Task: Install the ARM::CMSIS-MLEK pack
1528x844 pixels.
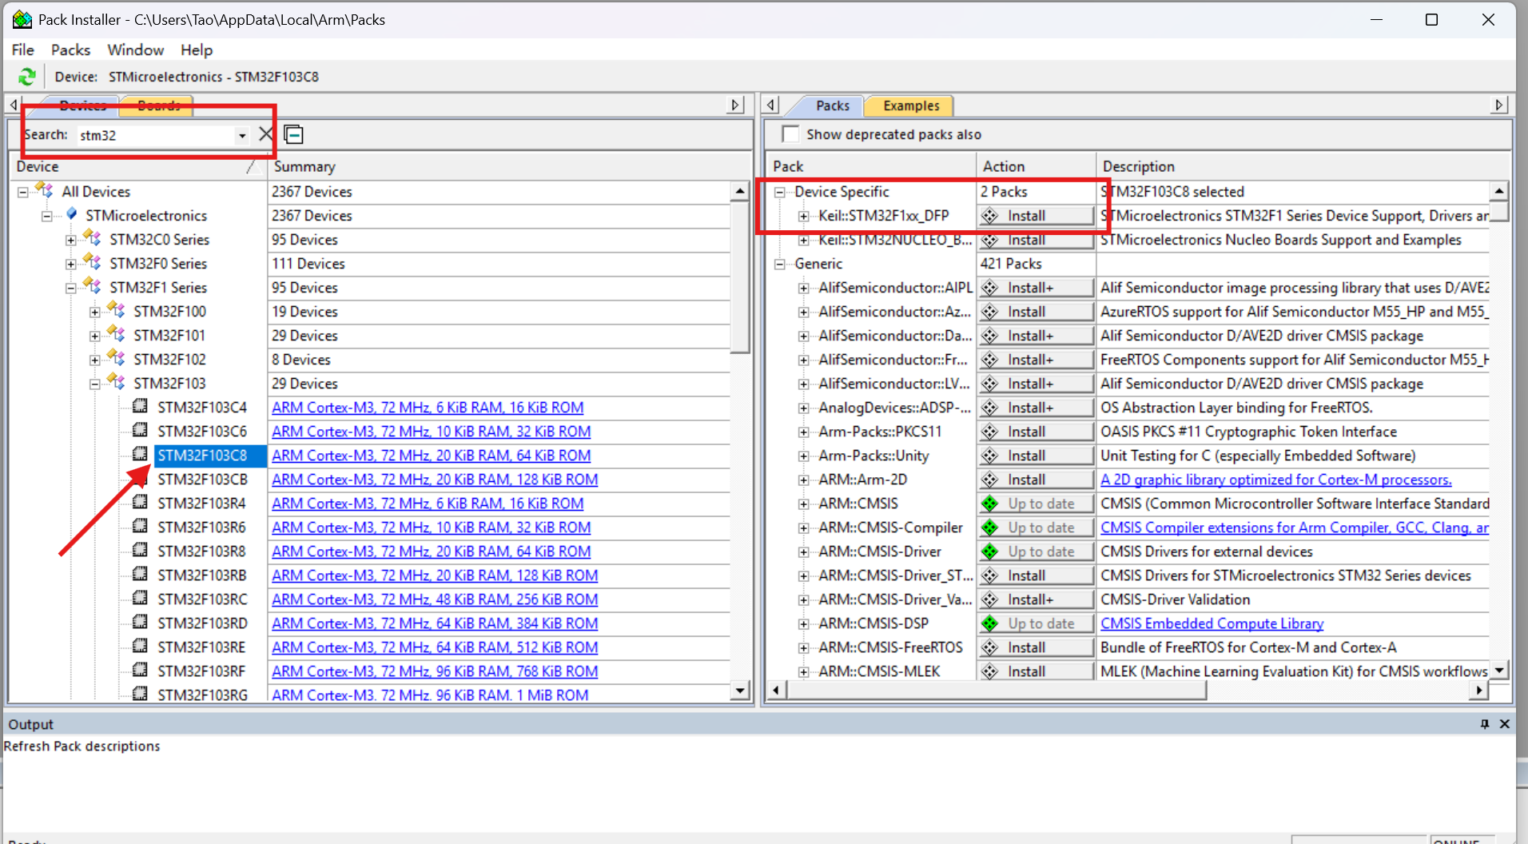Action: pyautogui.click(x=1036, y=671)
